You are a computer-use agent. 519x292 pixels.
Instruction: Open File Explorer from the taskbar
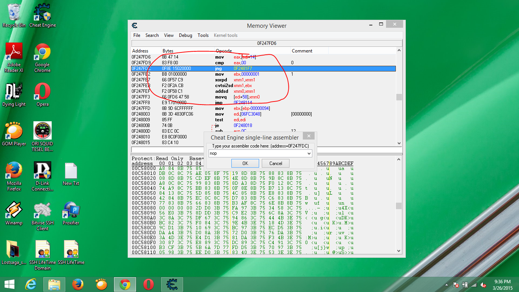54,284
